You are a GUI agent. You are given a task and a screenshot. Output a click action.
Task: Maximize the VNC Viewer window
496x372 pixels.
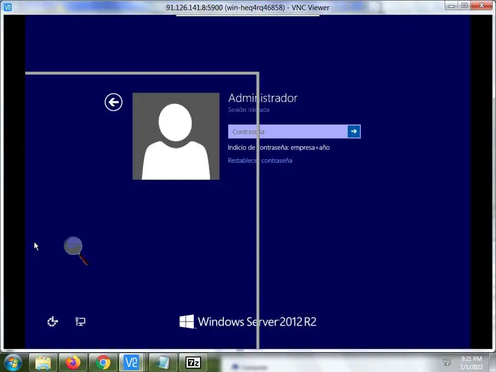tap(464, 6)
